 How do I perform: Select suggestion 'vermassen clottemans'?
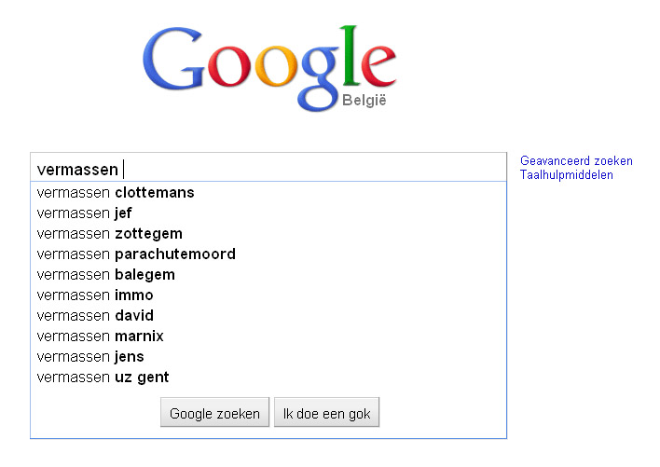coord(116,193)
